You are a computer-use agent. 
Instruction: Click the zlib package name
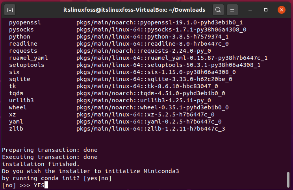[x=16, y=129]
